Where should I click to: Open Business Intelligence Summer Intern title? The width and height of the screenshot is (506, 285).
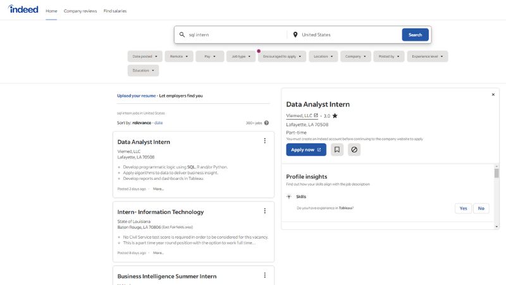[167, 276]
